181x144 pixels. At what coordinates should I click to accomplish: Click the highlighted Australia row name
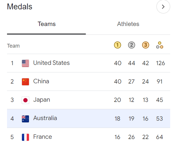click(45, 118)
